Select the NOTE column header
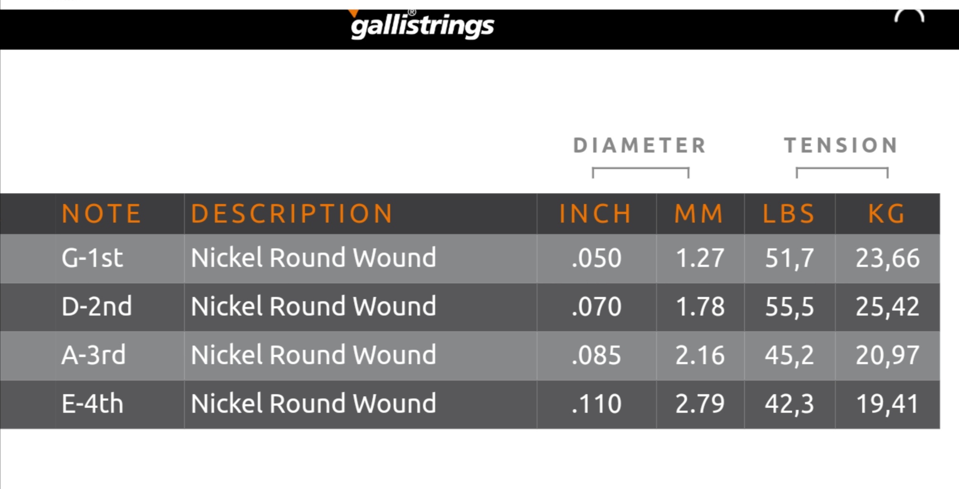 [102, 214]
